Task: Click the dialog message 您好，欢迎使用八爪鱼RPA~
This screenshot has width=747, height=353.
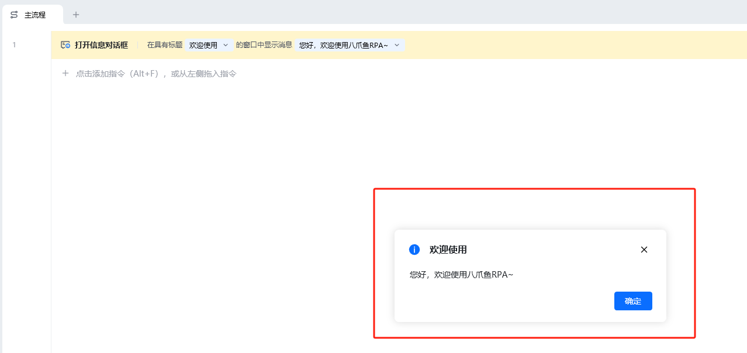Action: (x=462, y=274)
